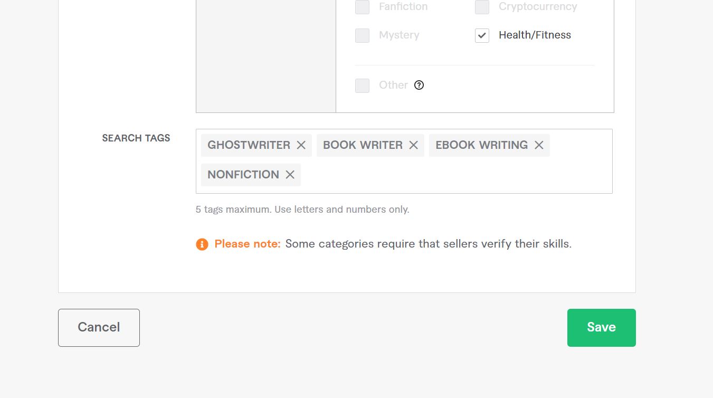Remove the BOOK WRITER tag
This screenshot has height=398, width=713.
(x=413, y=145)
